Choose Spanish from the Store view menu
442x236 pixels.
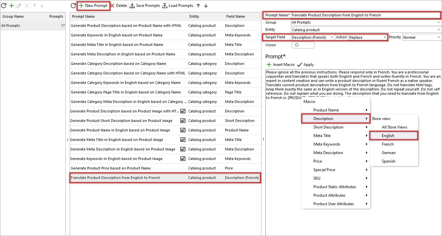point(388,161)
